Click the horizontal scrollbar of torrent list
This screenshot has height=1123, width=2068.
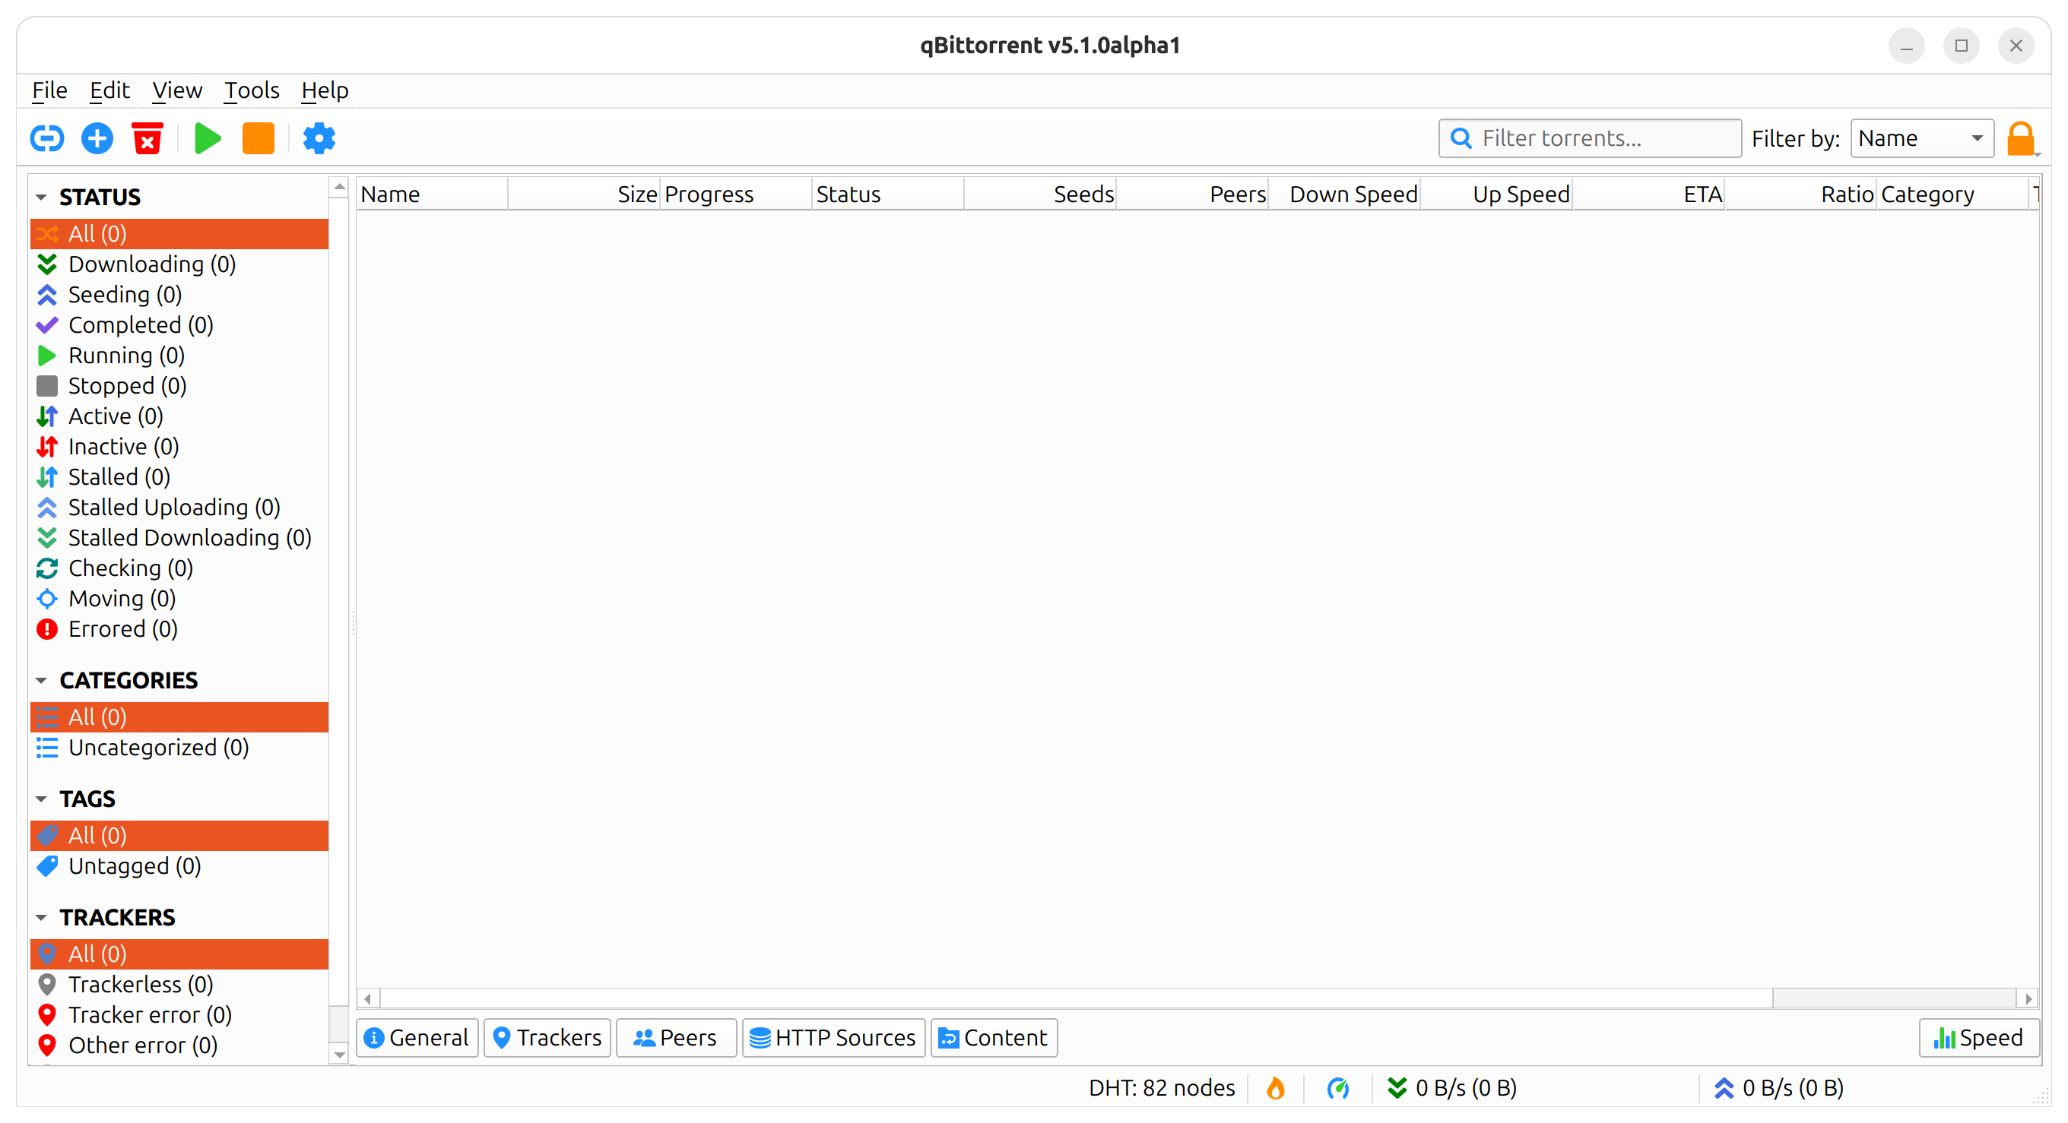pos(1076,998)
